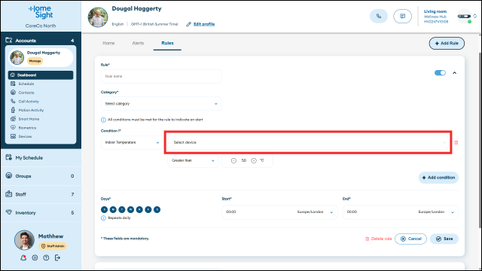Click the pencil icon beside Edit profile

188,24
